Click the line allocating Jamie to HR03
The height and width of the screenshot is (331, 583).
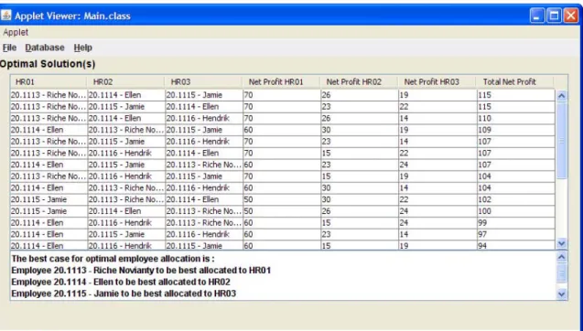click(124, 294)
